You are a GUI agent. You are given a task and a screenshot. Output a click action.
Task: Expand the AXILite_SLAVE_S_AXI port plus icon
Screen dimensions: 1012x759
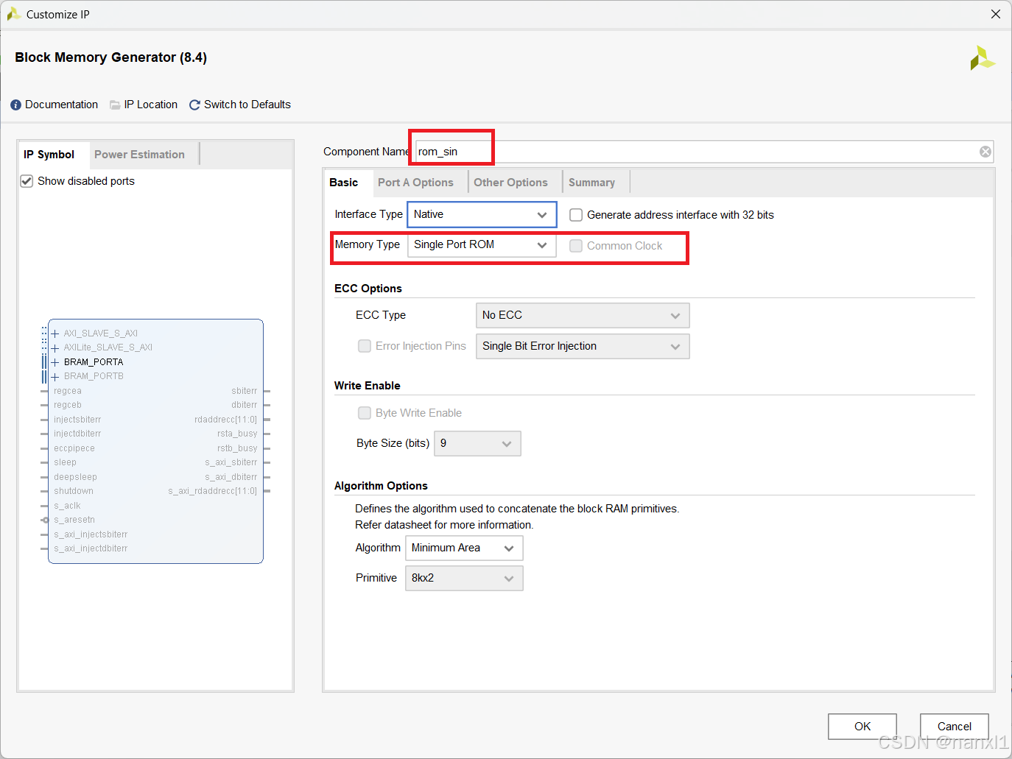click(55, 347)
